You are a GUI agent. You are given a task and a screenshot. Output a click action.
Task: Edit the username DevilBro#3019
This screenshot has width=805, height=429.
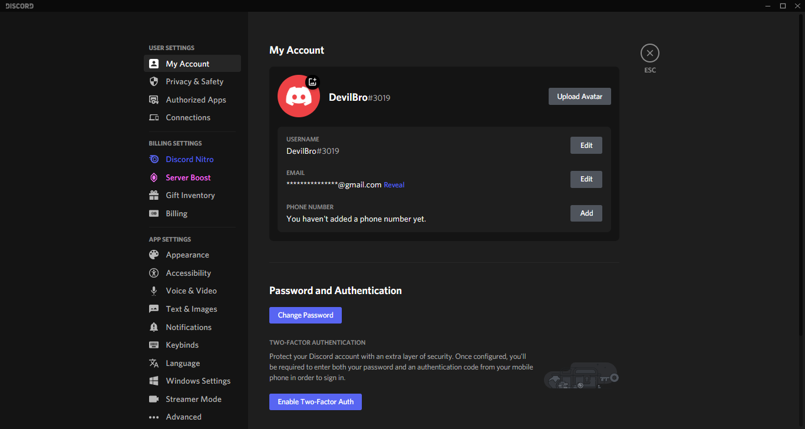pos(586,146)
